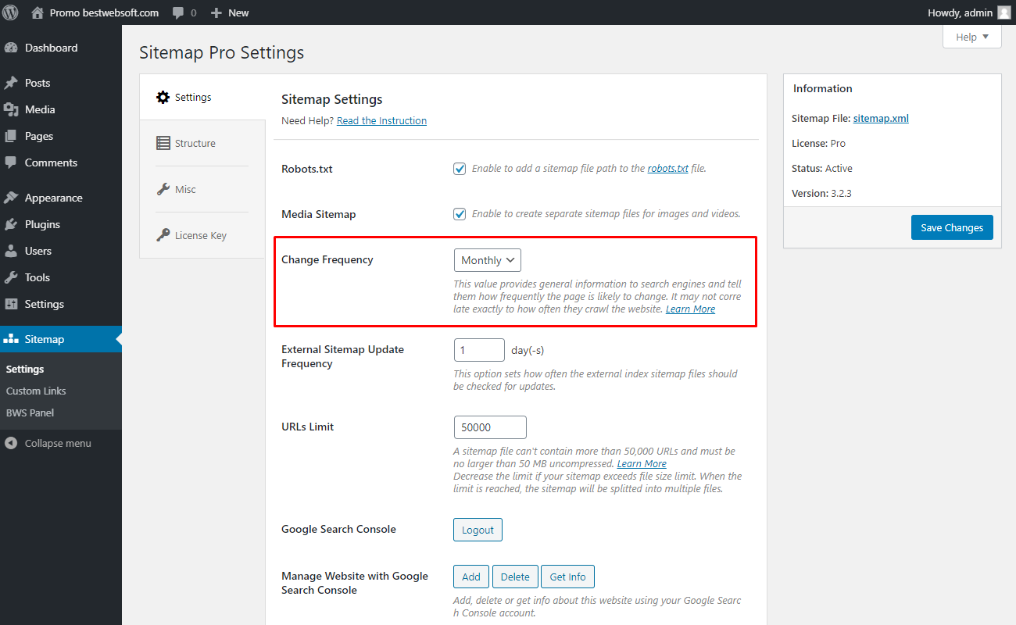This screenshot has width=1016, height=625.
Task: Switch to the License Key tab
Action: pyautogui.click(x=202, y=235)
